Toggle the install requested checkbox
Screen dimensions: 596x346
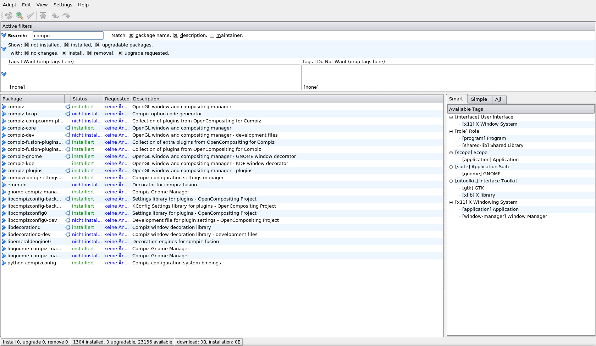click(64, 53)
